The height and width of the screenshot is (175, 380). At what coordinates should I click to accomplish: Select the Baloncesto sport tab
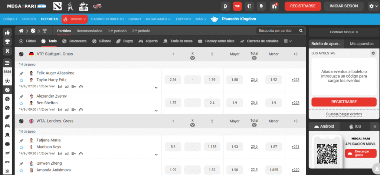[x=74, y=41]
